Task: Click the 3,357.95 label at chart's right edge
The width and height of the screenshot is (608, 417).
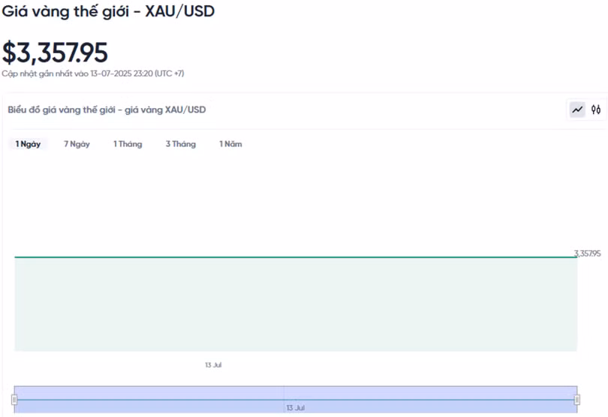Action: 587,253
